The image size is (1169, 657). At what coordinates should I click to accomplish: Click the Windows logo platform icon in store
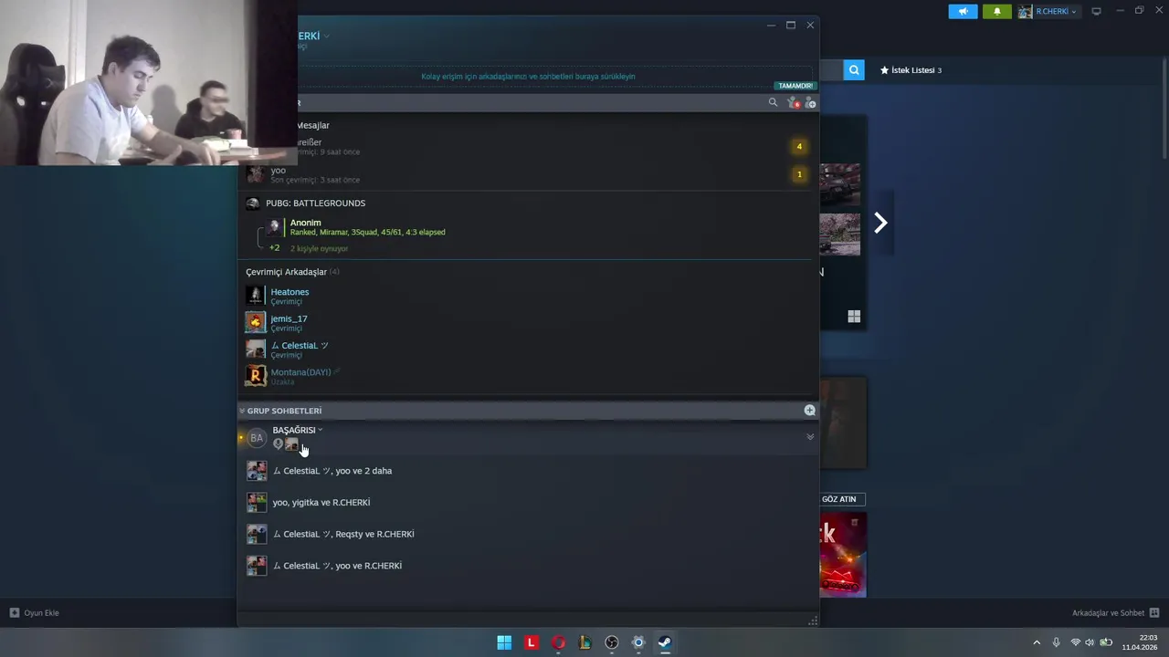(854, 317)
